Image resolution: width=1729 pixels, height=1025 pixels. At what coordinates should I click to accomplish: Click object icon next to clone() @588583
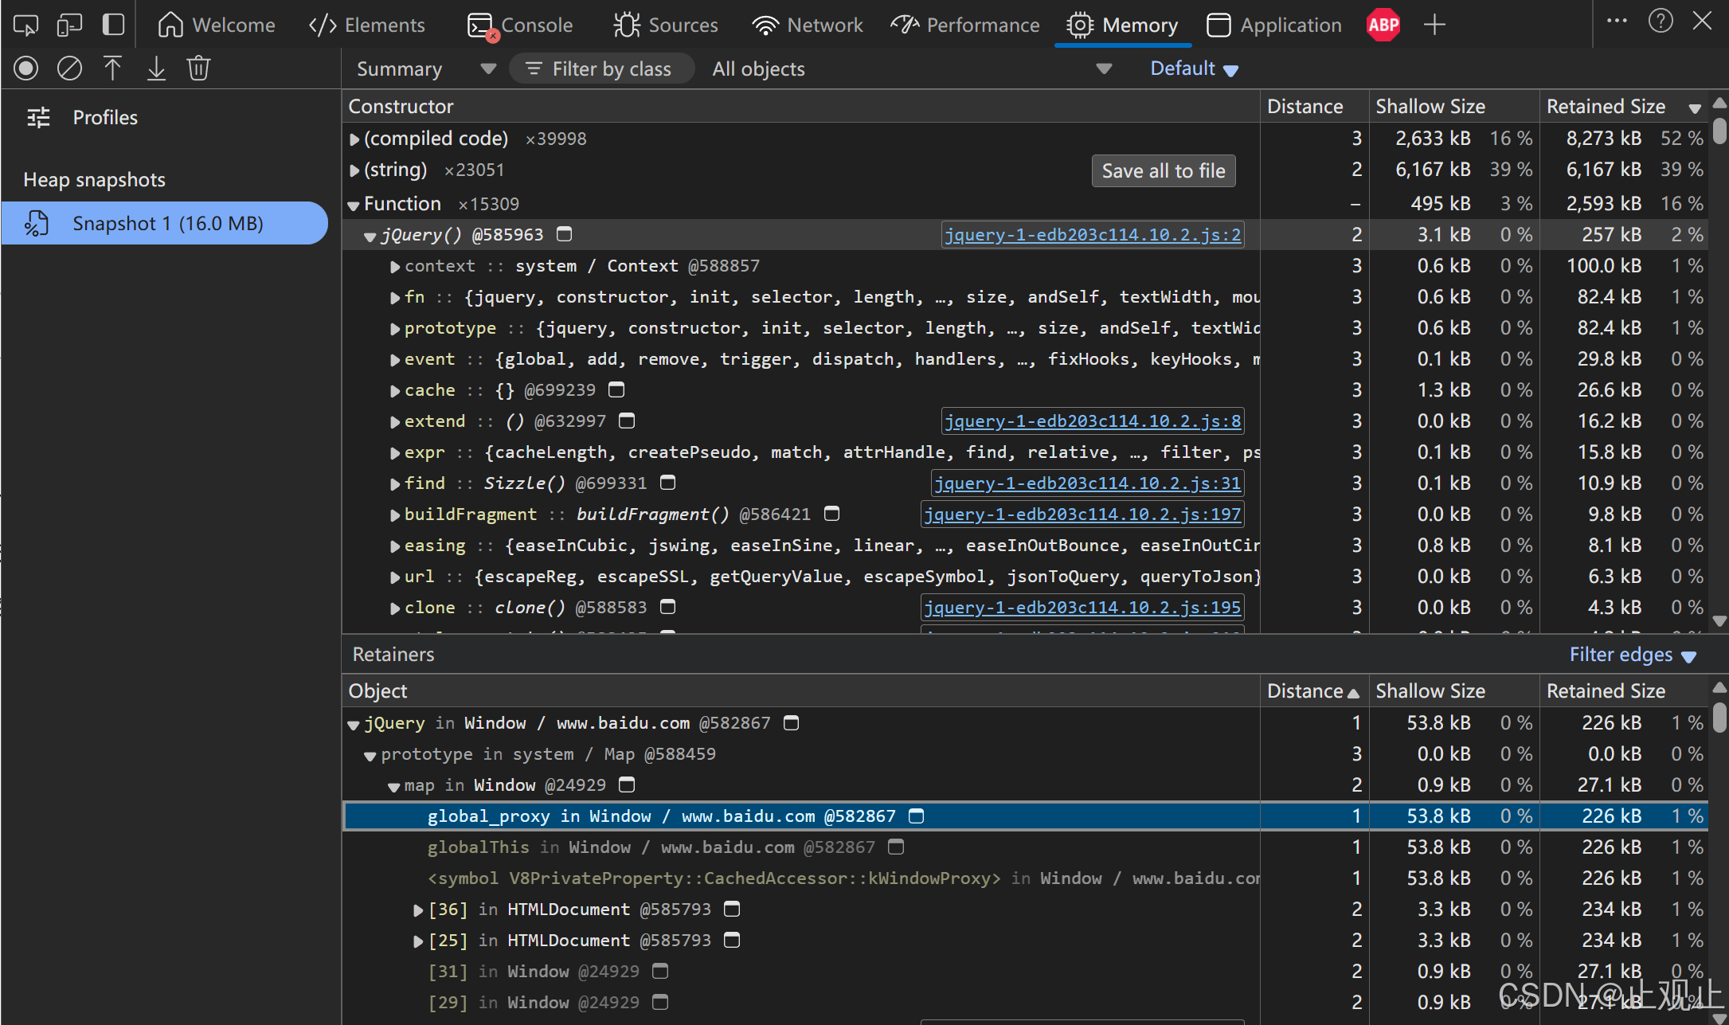point(668,607)
